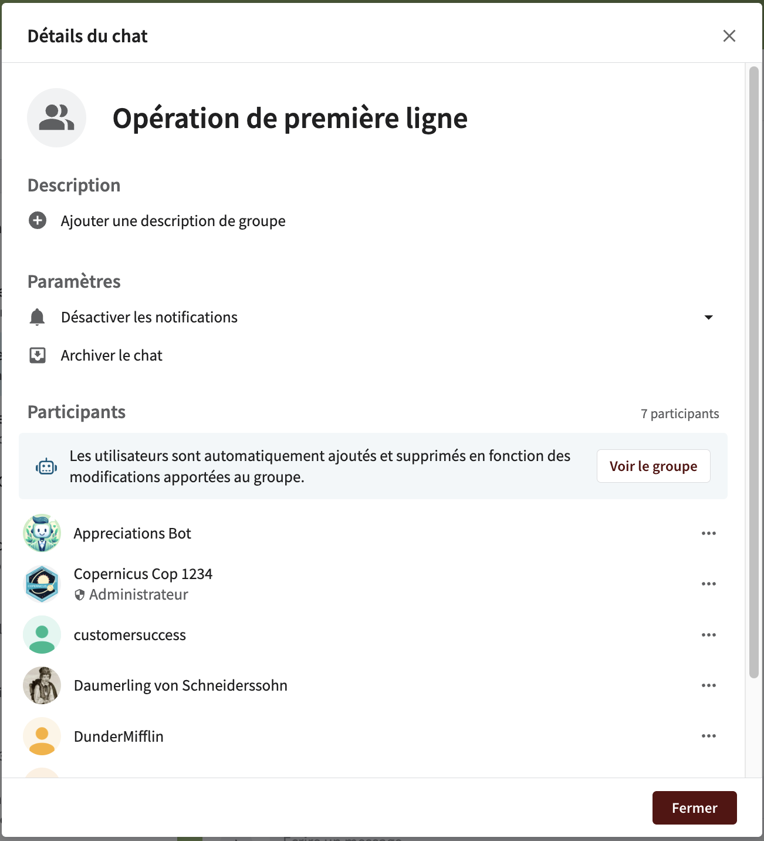Image resolution: width=764 pixels, height=841 pixels.
Task: Click Copernicus Cop 1234 avatar
Action: pos(42,584)
